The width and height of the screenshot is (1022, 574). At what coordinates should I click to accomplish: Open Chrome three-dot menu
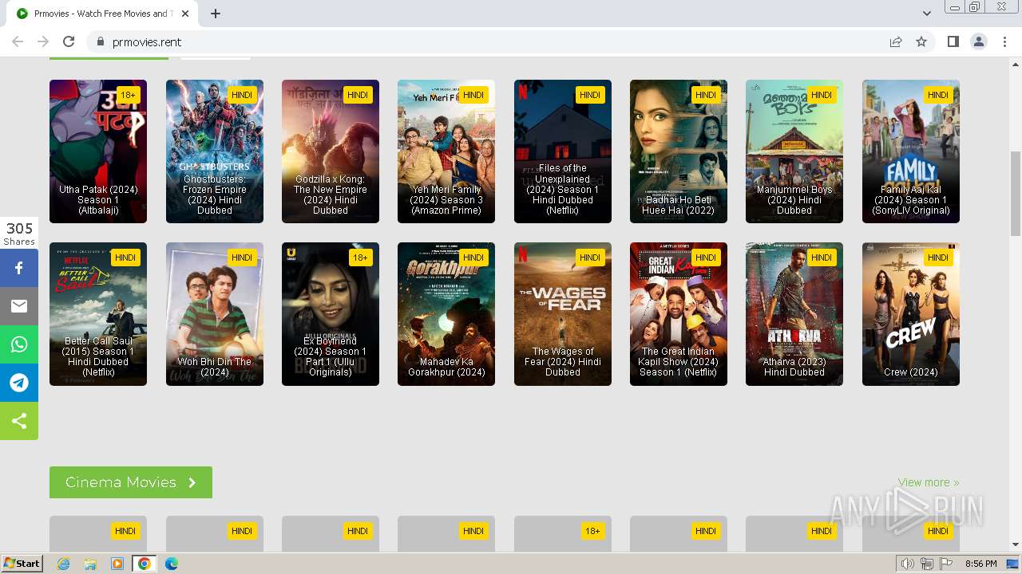pyautogui.click(x=1004, y=41)
